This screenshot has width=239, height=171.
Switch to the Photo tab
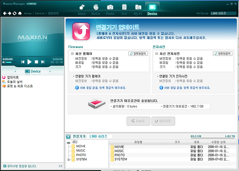pyautogui.click(x=110, y=10)
